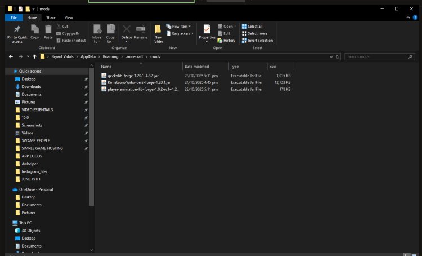Create a New folder from the ribbon
Viewport: 422px width, 256px height.
[158, 33]
